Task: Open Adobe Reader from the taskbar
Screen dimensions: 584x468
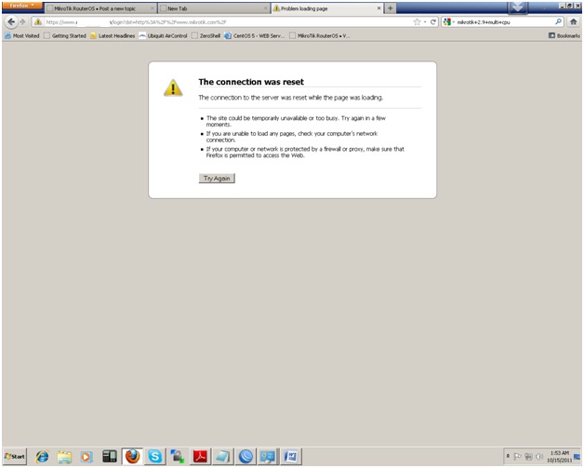Action: 200,457
